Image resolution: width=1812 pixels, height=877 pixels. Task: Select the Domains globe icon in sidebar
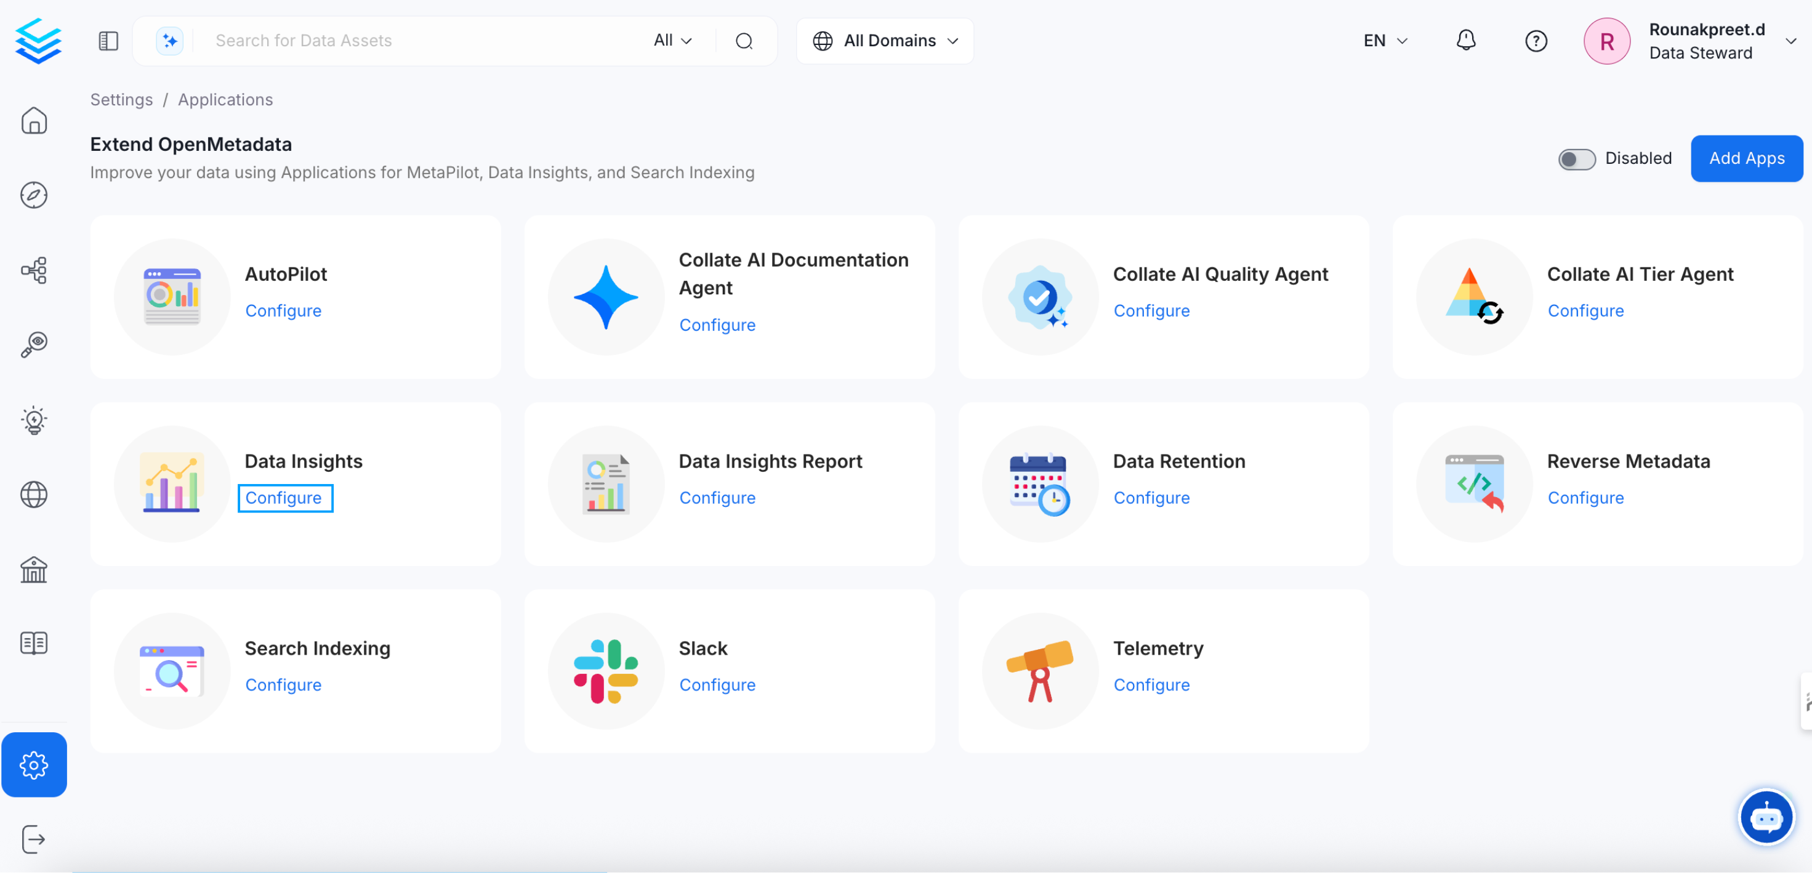pyautogui.click(x=34, y=495)
